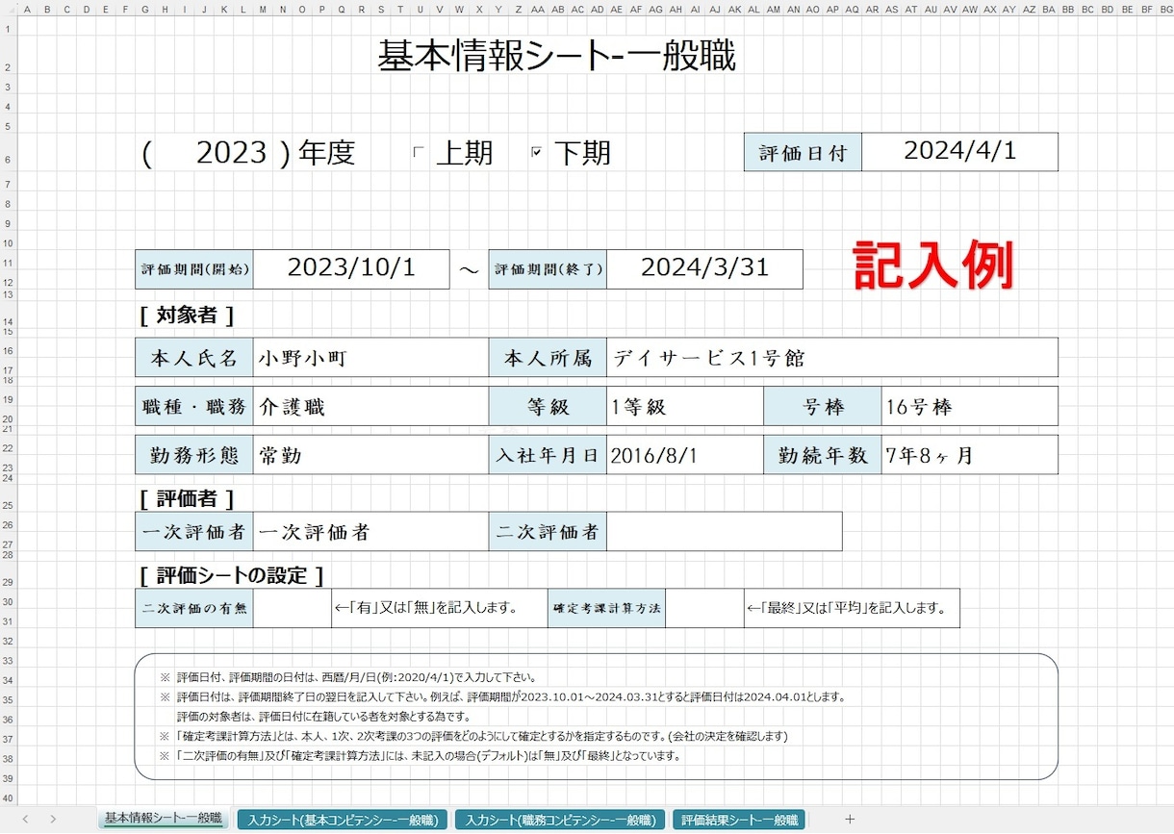Image resolution: width=1174 pixels, height=834 pixels.
Task: Click the 本人氏名 label cell
Action: click(x=194, y=358)
